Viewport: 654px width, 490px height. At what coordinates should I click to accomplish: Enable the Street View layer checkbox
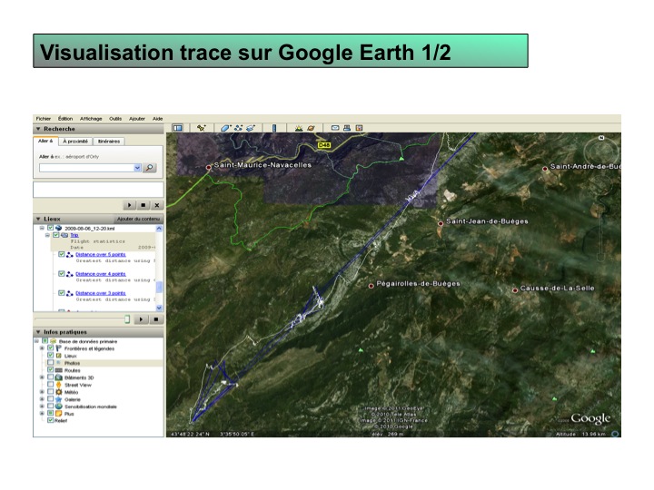tap(51, 385)
